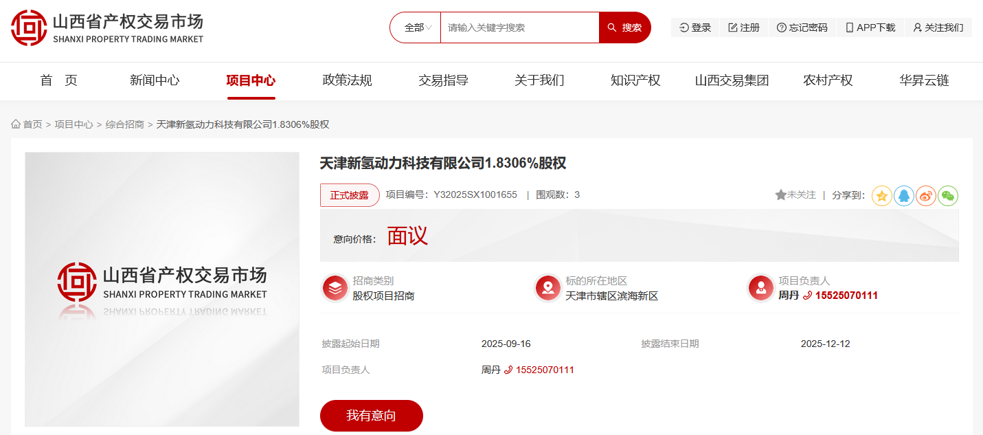Open the 山西交易集团 nav item
Screen dimensions: 983x435
(732, 80)
